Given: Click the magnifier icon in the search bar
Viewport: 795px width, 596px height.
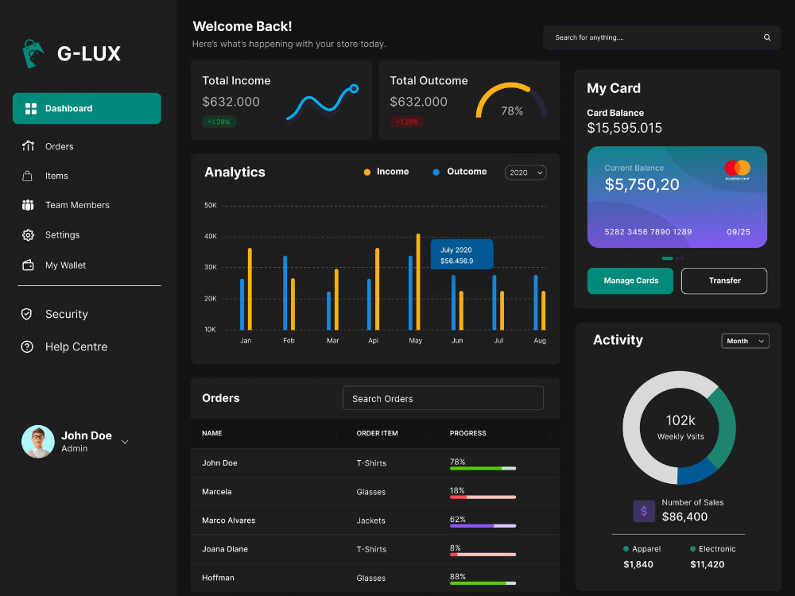Looking at the screenshot, I should point(766,37).
